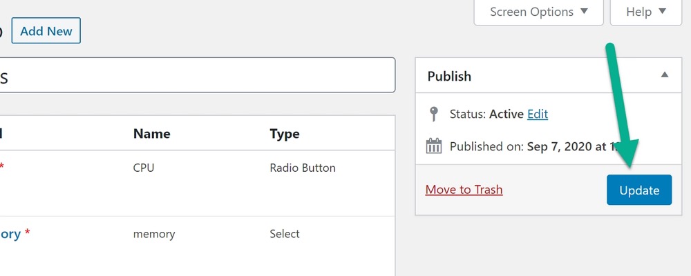Open the Help dropdown tab

tap(645, 12)
